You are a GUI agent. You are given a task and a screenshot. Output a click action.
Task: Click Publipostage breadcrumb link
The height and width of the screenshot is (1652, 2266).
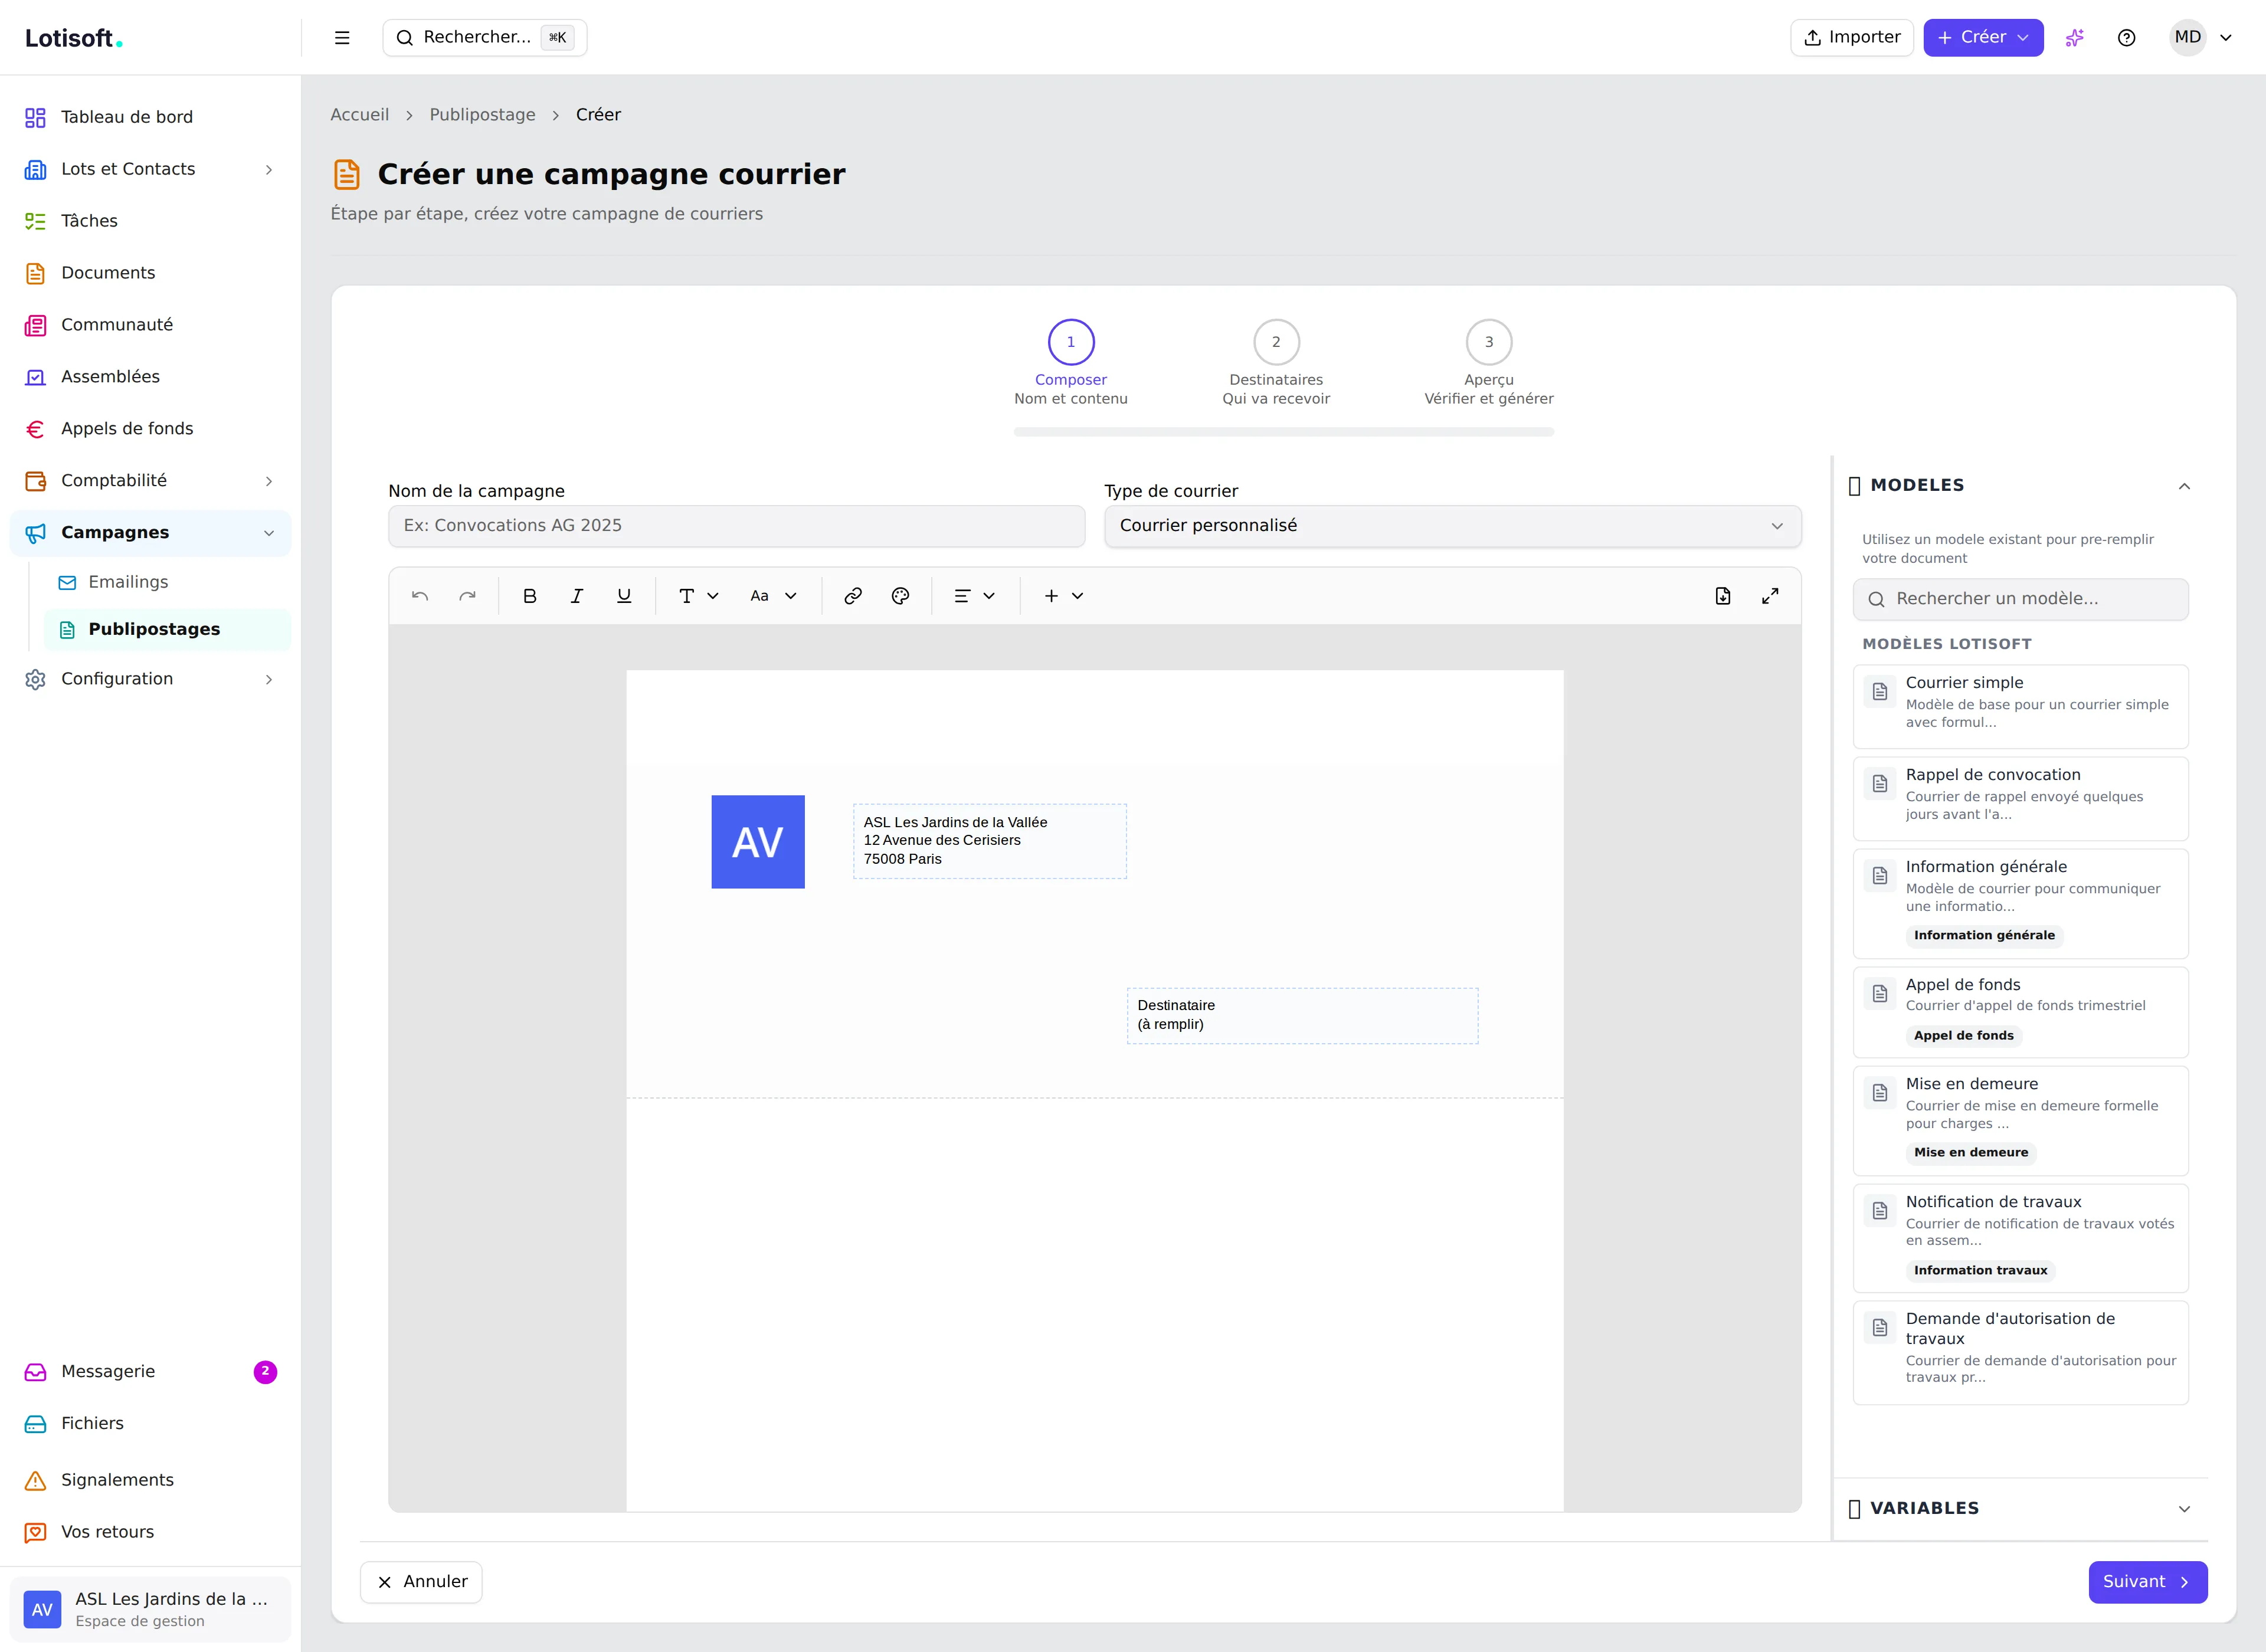point(482,115)
